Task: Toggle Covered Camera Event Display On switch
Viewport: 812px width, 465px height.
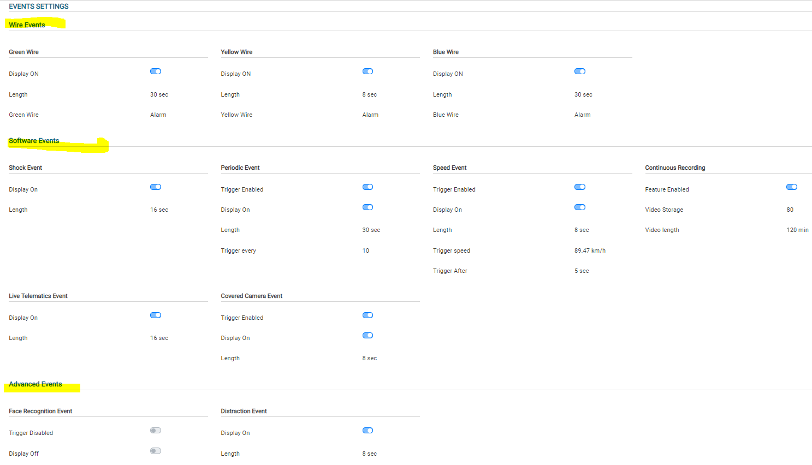Action: pyautogui.click(x=368, y=336)
